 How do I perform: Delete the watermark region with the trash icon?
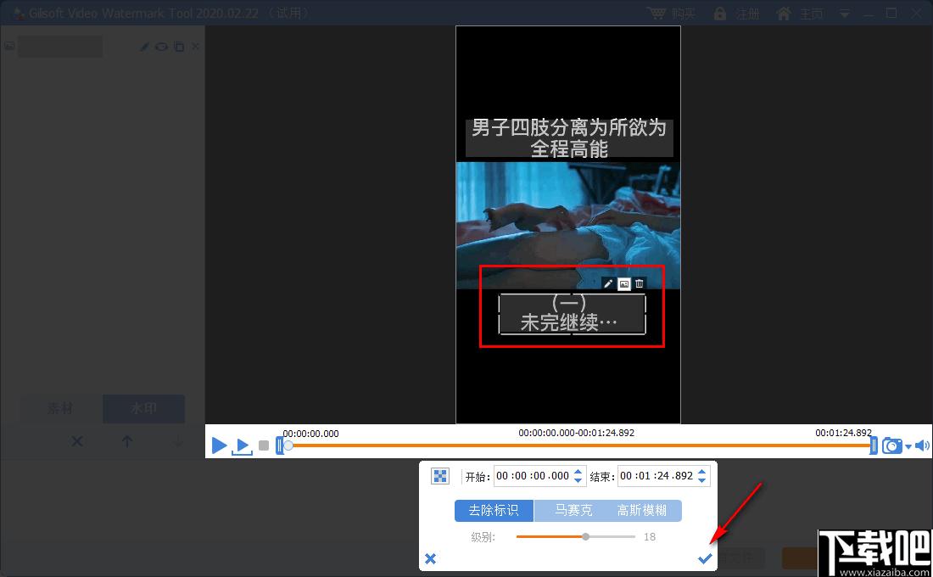640,284
